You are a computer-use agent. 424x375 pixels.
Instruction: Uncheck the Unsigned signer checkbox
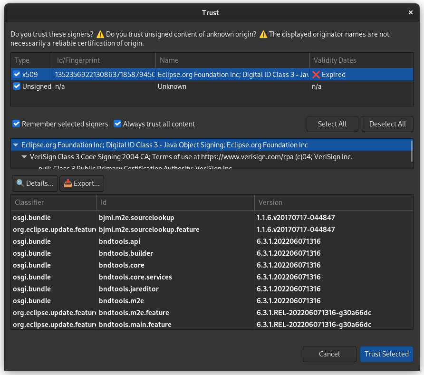(16, 86)
